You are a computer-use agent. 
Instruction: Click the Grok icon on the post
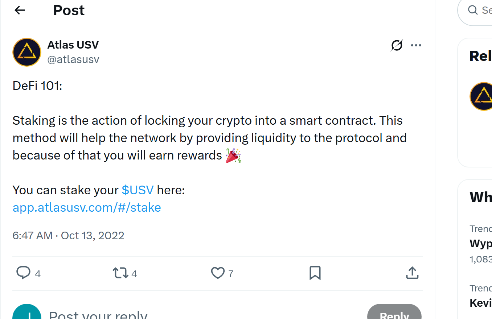(x=396, y=45)
